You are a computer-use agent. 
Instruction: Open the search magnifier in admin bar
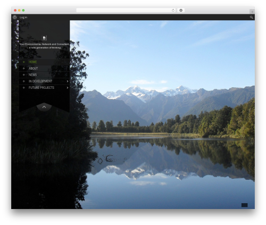[251, 17]
